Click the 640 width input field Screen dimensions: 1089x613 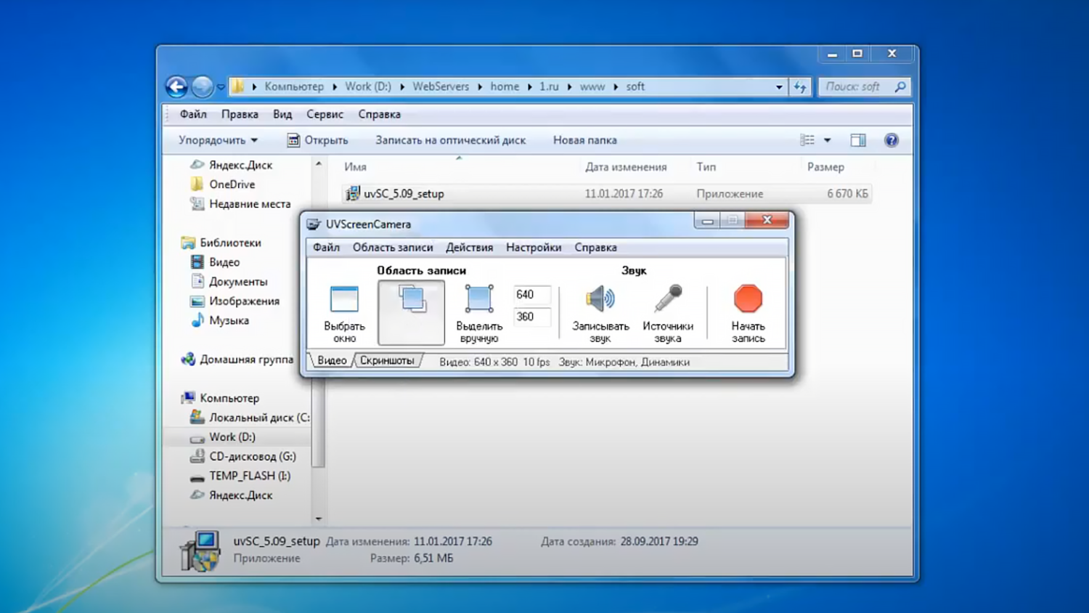point(531,295)
